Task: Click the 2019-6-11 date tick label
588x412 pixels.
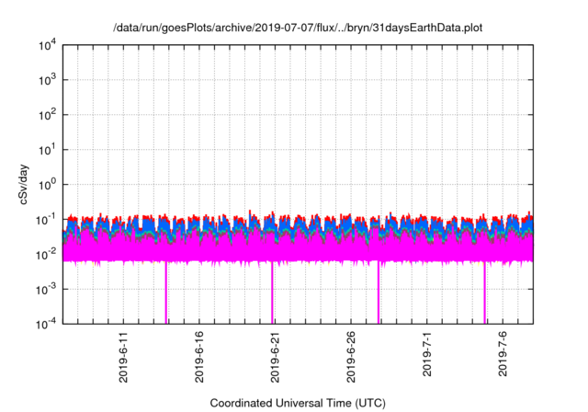Action: point(123,357)
